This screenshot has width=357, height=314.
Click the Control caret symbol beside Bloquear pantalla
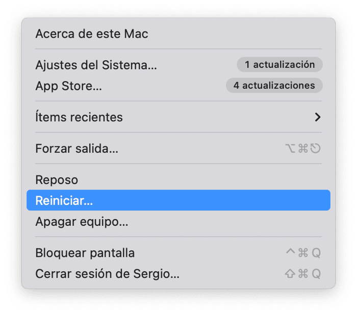pyautogui.click(x=290, y=252)
